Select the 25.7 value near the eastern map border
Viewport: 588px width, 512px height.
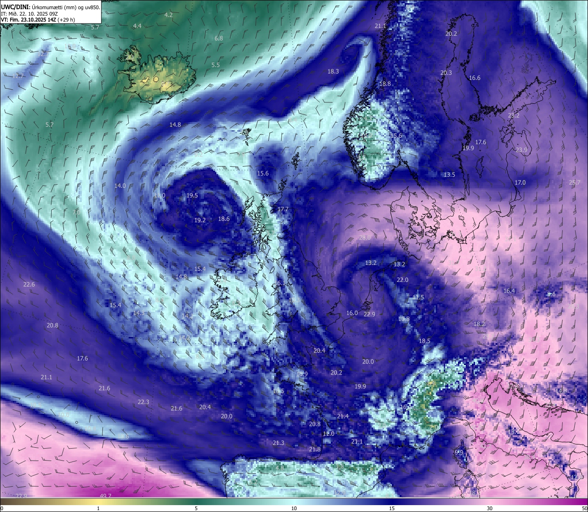pos(575,182)
